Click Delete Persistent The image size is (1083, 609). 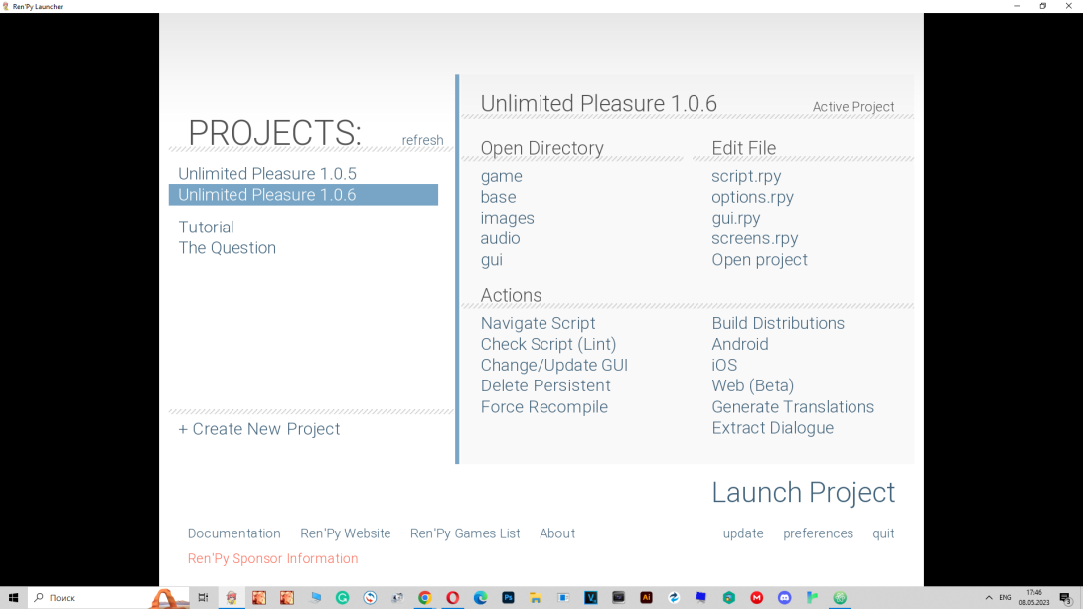545,386
